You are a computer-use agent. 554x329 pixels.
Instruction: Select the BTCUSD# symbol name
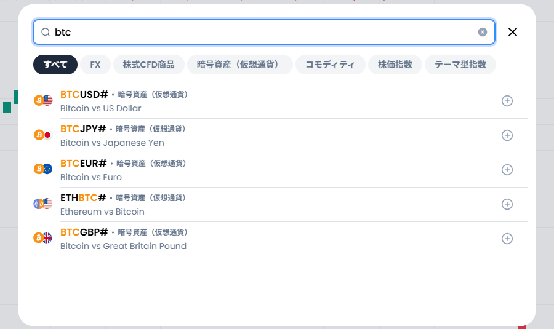coord(84,95)
